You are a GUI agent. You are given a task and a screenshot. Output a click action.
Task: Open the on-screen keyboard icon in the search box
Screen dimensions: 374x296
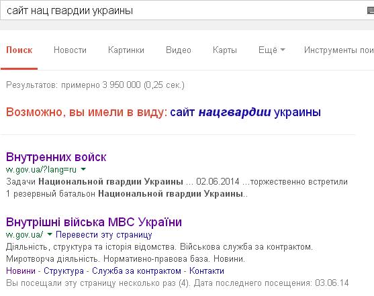371,11
